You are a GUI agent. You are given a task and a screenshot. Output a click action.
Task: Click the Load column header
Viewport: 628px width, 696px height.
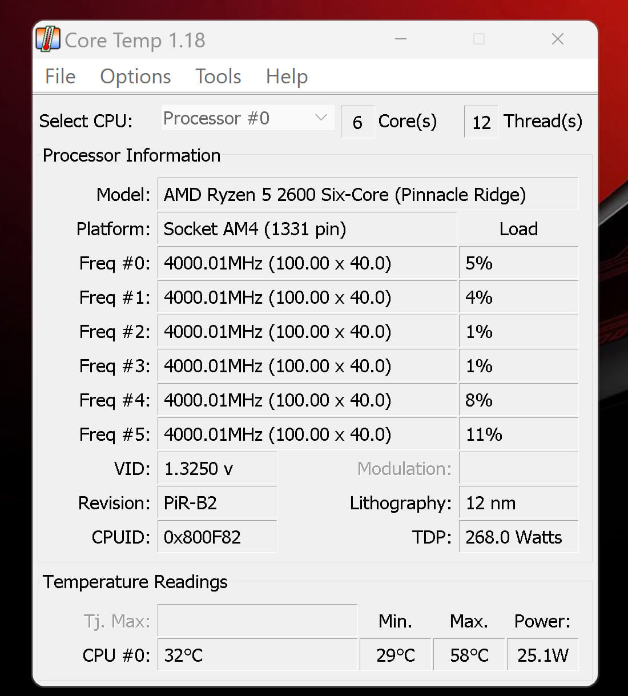(x=518, y=228)
